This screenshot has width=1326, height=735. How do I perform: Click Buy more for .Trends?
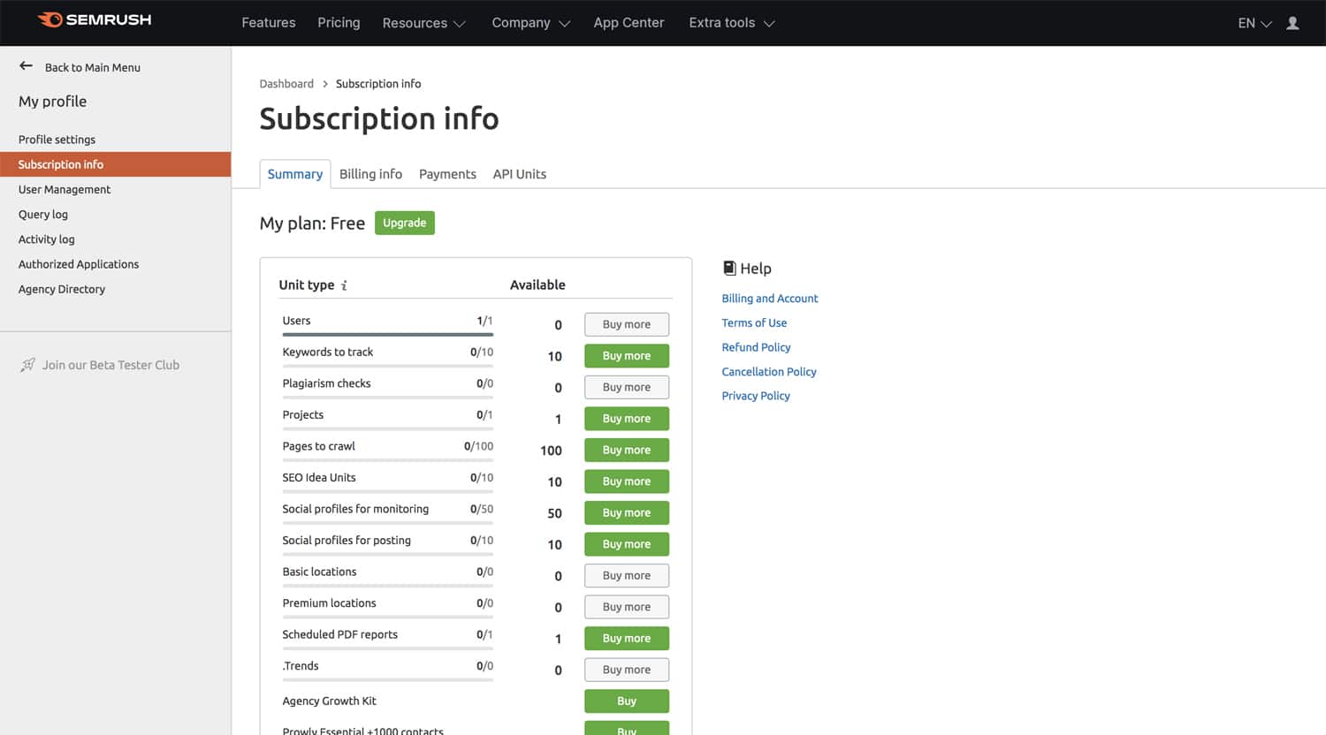click(x=627, y=670)
